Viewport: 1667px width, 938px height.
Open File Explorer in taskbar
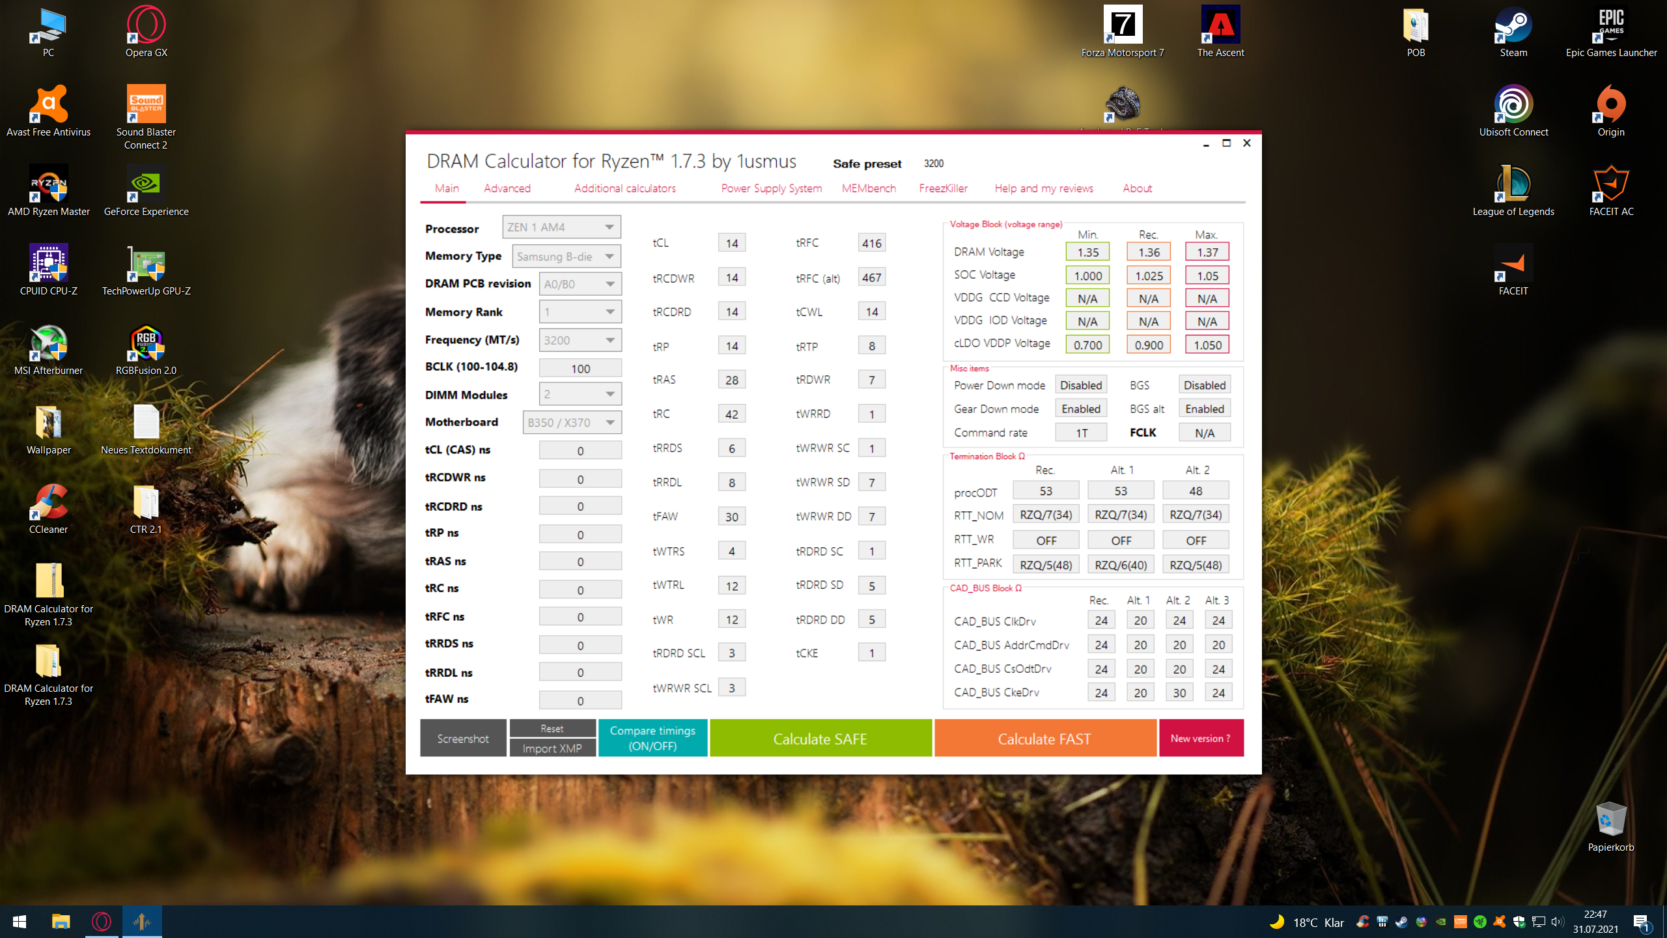pyautogui.click(x=61, y=922)
